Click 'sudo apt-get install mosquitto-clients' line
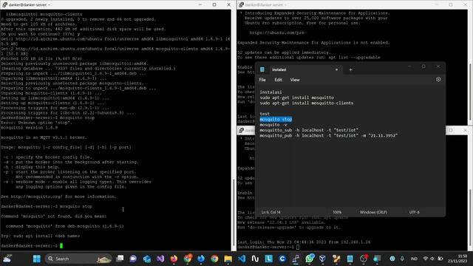The image size is (473, 266). pos(307,103)
